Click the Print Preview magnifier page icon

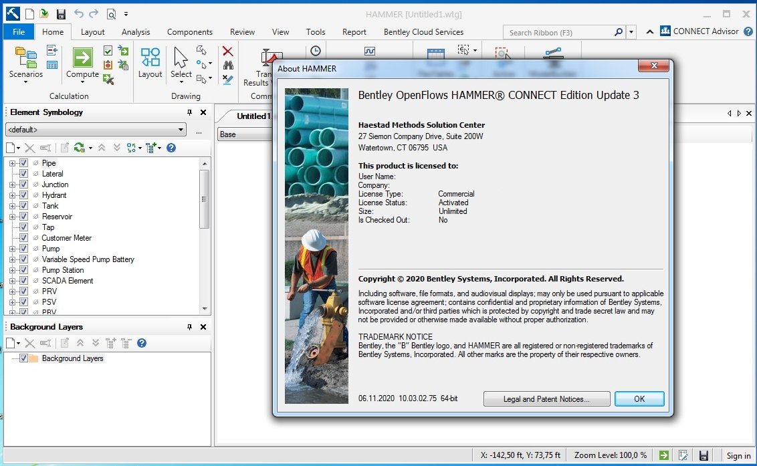pos(111,14)
